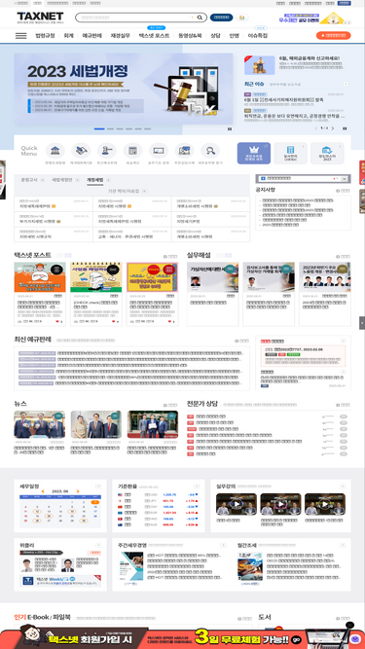View more 공지사항 notices

coord(343,191)
